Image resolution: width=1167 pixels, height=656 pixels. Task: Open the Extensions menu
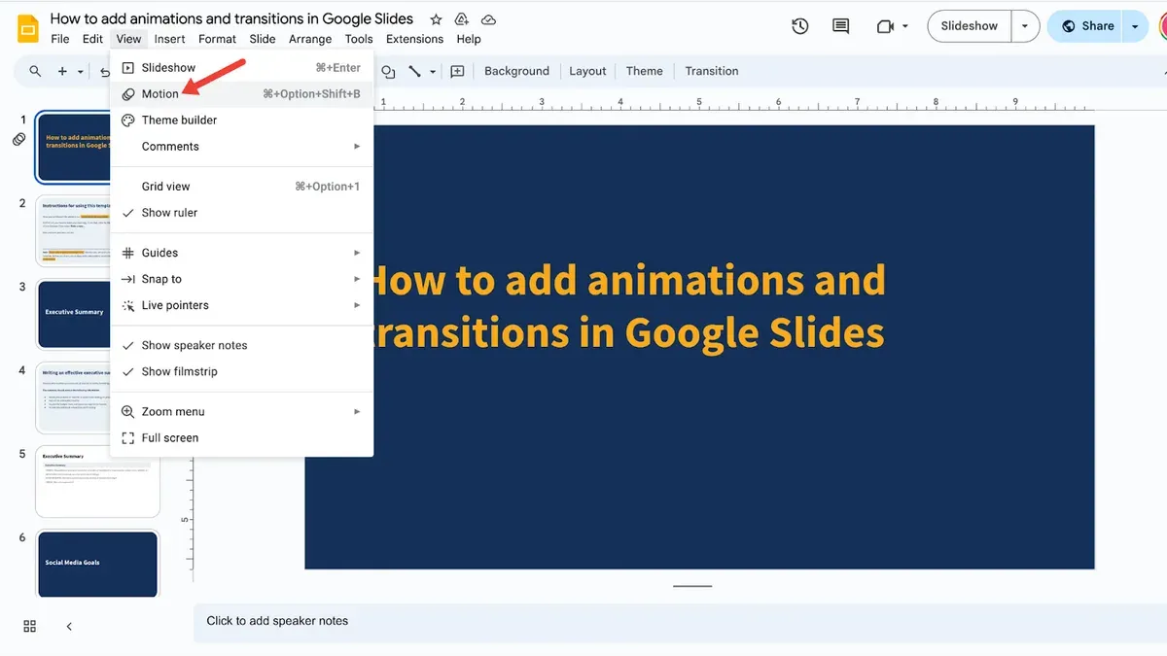coord(414,39)
